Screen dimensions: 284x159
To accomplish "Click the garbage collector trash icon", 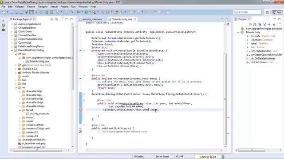I will [x=223, y=157].
